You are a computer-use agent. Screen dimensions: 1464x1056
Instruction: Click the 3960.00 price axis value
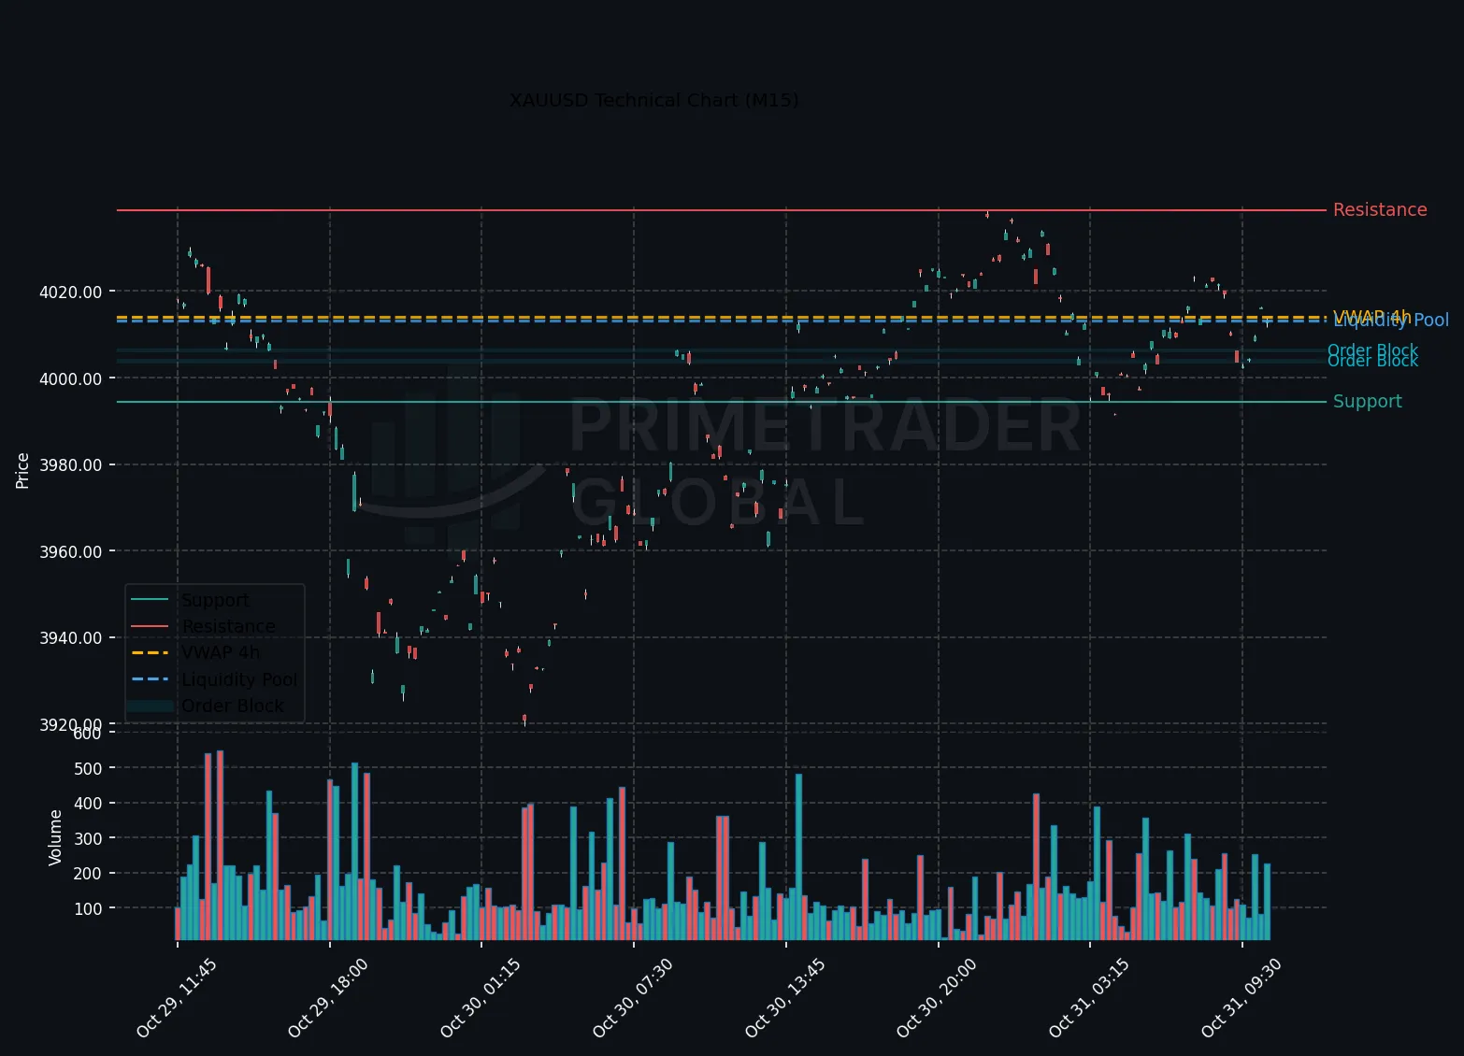click(71, 552)
